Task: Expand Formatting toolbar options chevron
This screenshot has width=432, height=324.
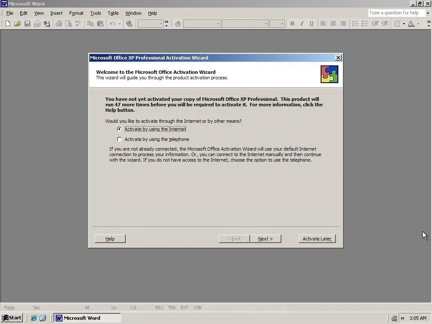Action: click(429, 24)
